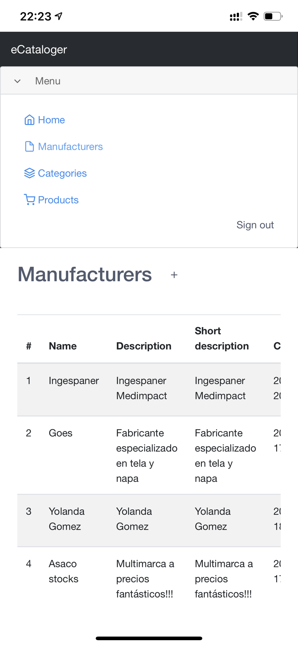Select the Ingespaner manufacturer row
Image resolution: width=298 pixels, height=646 pixels.
(x=74, y=381)
